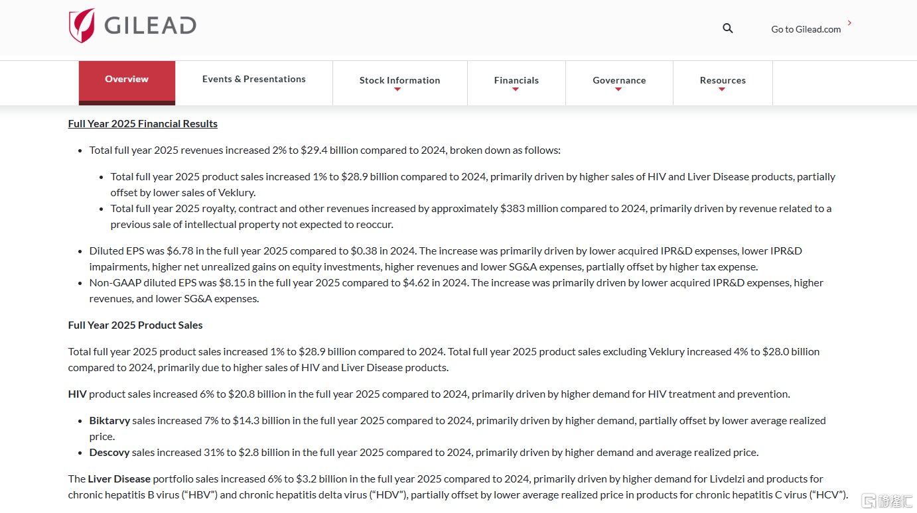917x513 pixels.
Task: Open the Governance menu
Action: tap(619, 80)
